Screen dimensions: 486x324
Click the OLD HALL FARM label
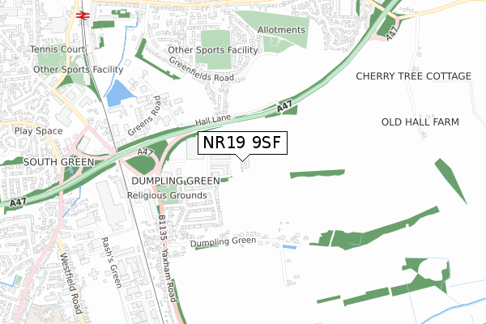[420, 122]
